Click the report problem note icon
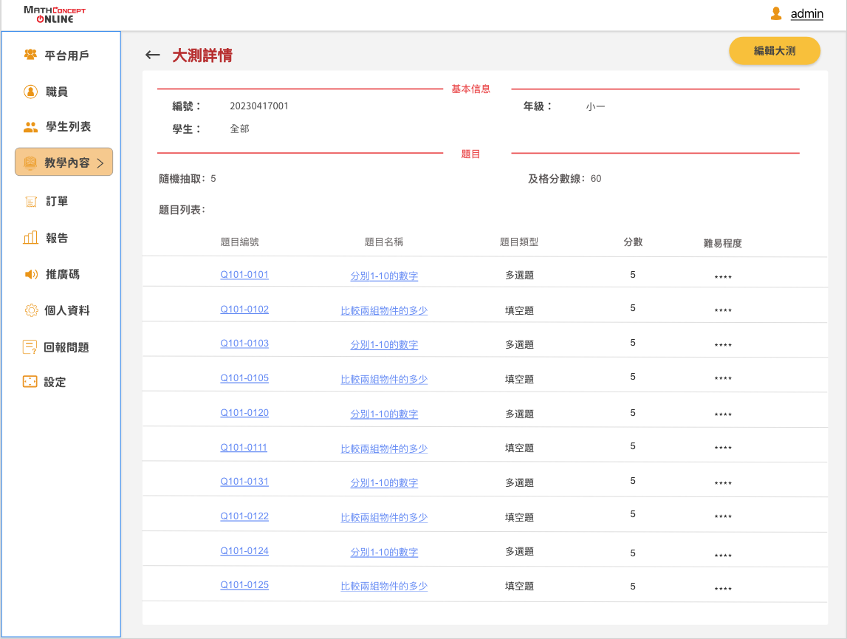847x639 pixels. [x=30, y=347]
